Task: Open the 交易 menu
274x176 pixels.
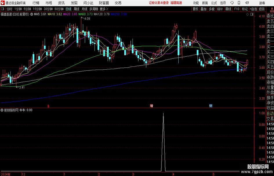Action: point(118,3)
